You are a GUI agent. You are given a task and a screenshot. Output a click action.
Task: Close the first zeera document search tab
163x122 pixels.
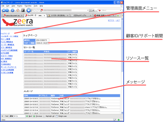pyautogui.click(x=21, y=16)
